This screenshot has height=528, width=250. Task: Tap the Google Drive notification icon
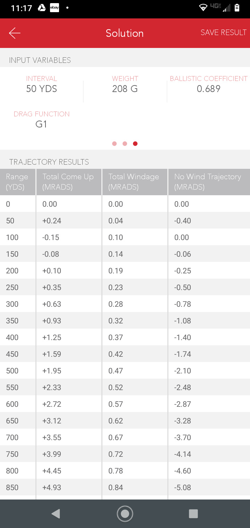coord(42,8)
